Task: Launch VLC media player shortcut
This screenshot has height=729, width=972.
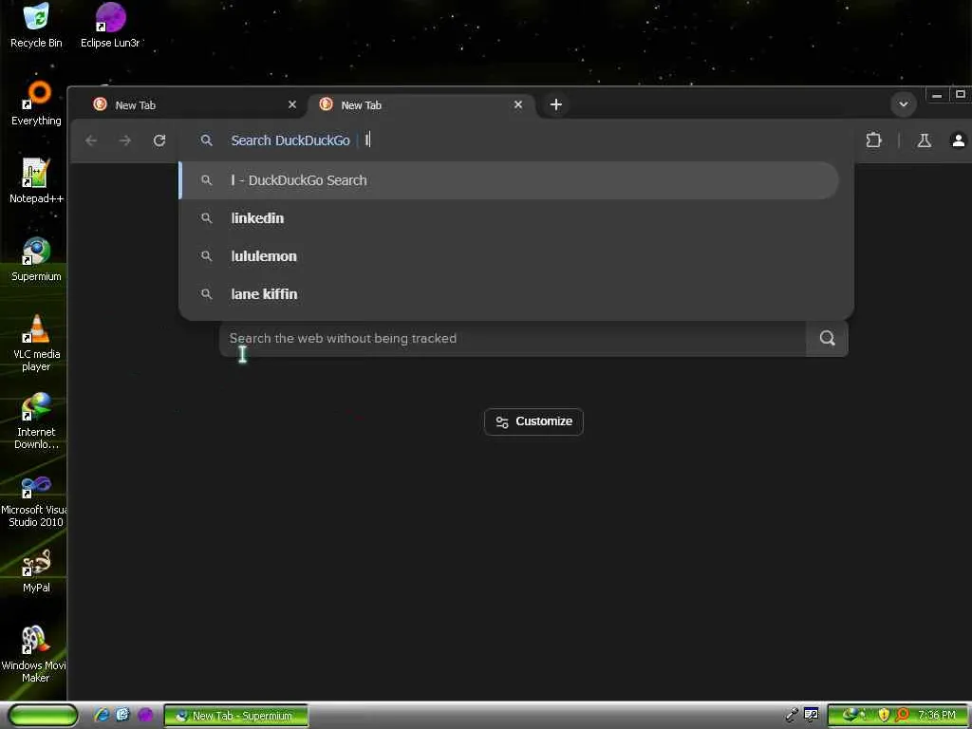Action: point(36,342)
